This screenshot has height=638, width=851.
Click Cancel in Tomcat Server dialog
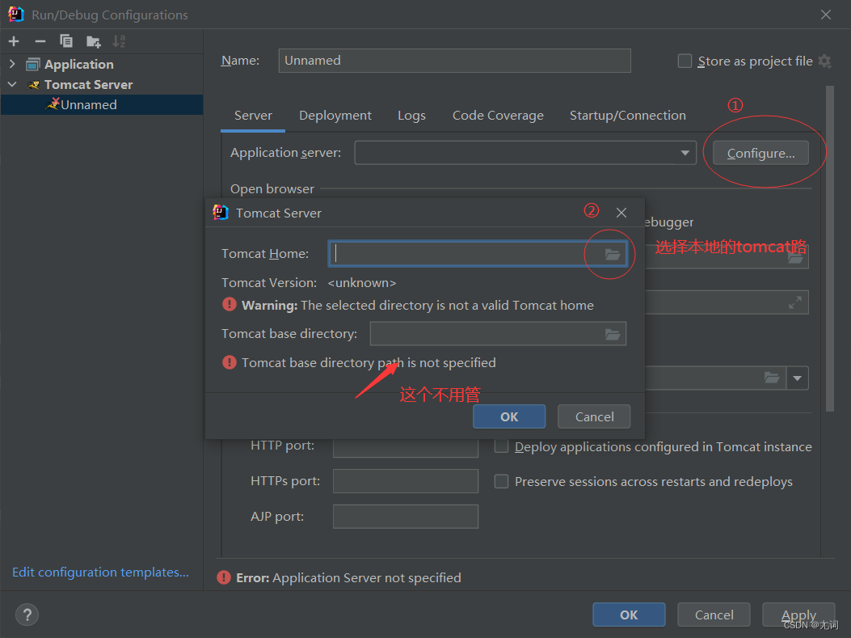594,416
